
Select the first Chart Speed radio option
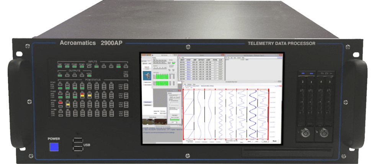(x=186, y=142)
